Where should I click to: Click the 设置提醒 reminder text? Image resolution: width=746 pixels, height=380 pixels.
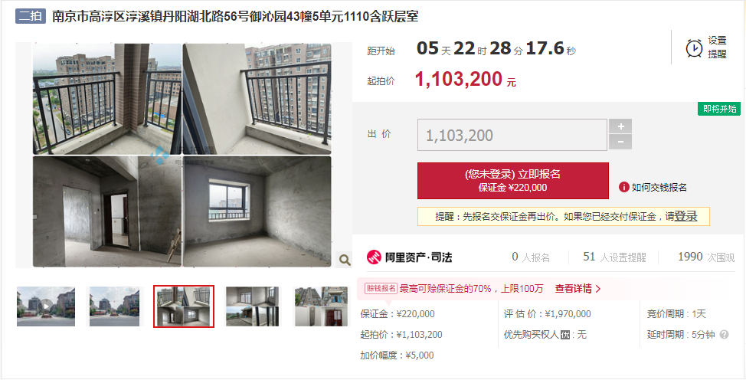(x=717, y=47)
